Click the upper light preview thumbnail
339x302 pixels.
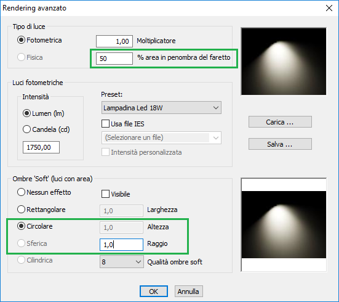(x=284, y=61)
